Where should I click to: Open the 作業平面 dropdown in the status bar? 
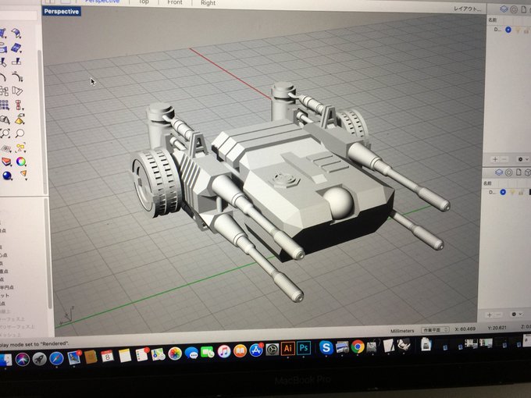tap(435, 329)
